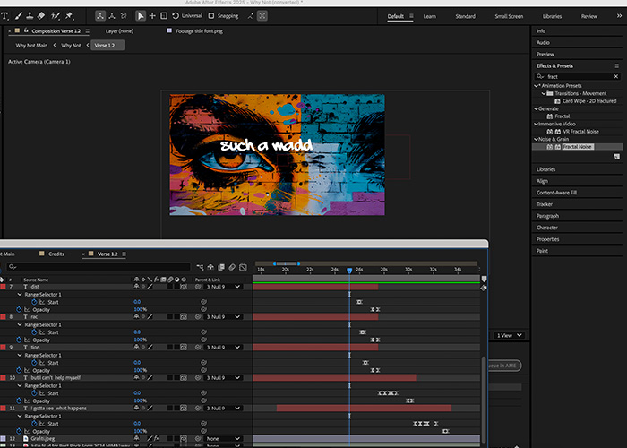Toggle Frame Blending enable icon in timeline

[221, 267]
